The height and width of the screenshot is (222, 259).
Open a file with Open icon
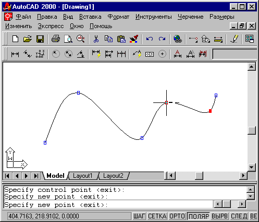pos(28,39)
